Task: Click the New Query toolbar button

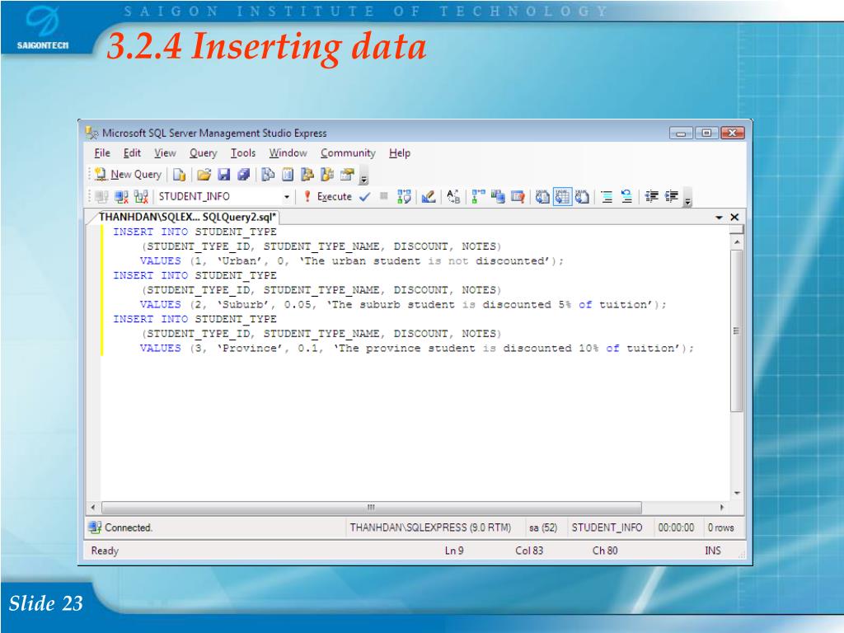Action: coord(128,175)
